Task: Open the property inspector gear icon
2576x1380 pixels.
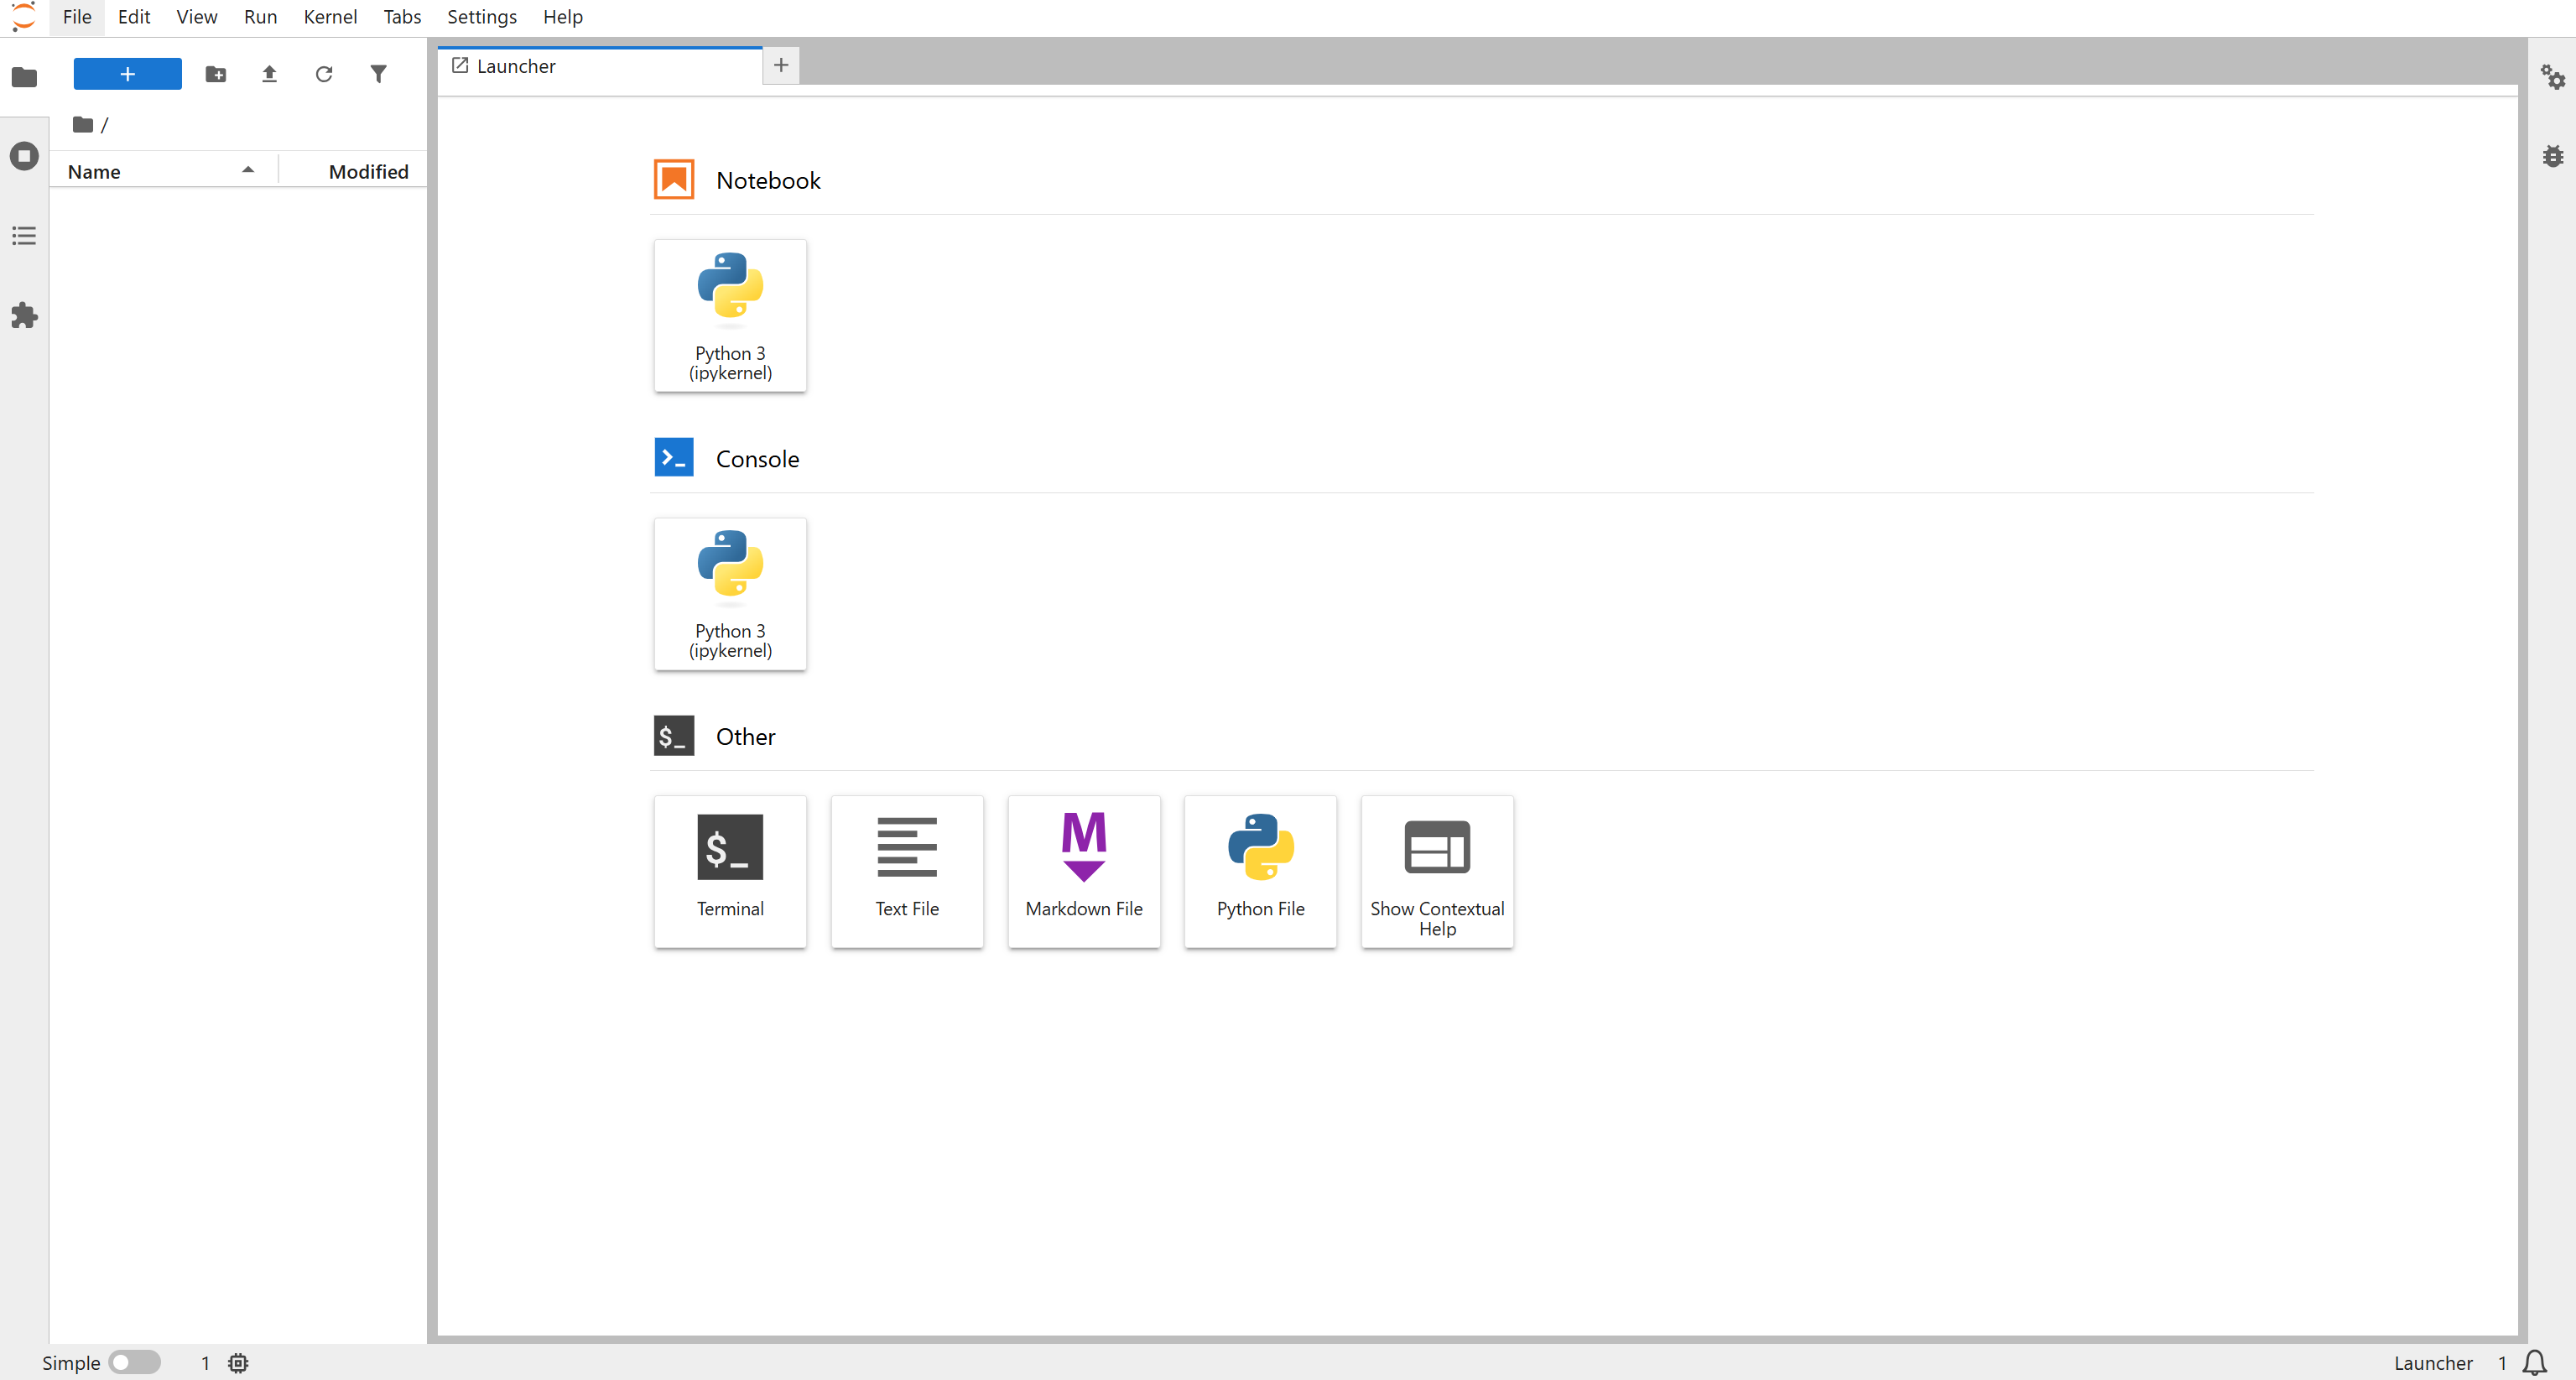Action: click(x=2553, y=77)
